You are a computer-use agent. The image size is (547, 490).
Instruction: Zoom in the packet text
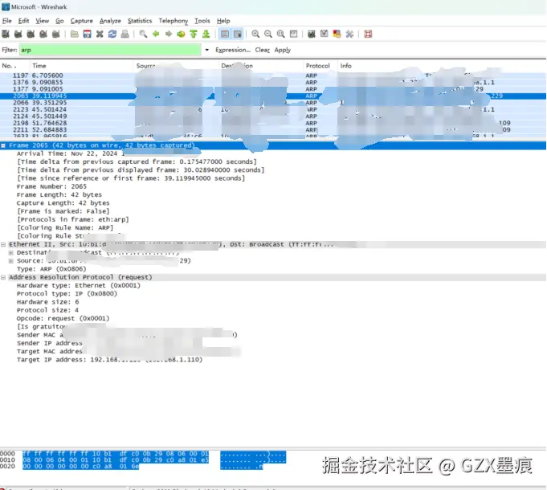(255, 34)
